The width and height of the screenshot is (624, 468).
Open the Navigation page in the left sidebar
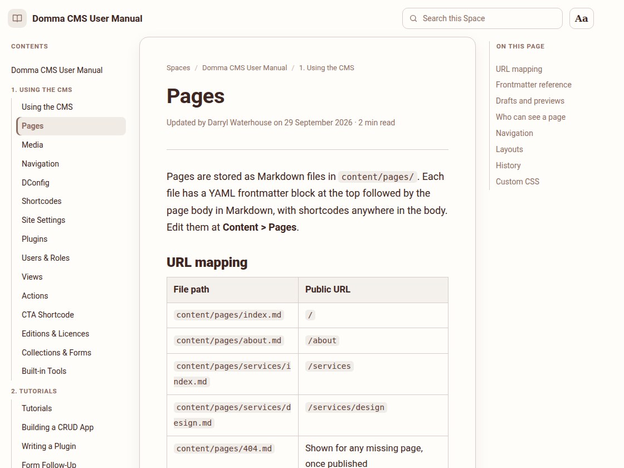click(x=40, y=164)
